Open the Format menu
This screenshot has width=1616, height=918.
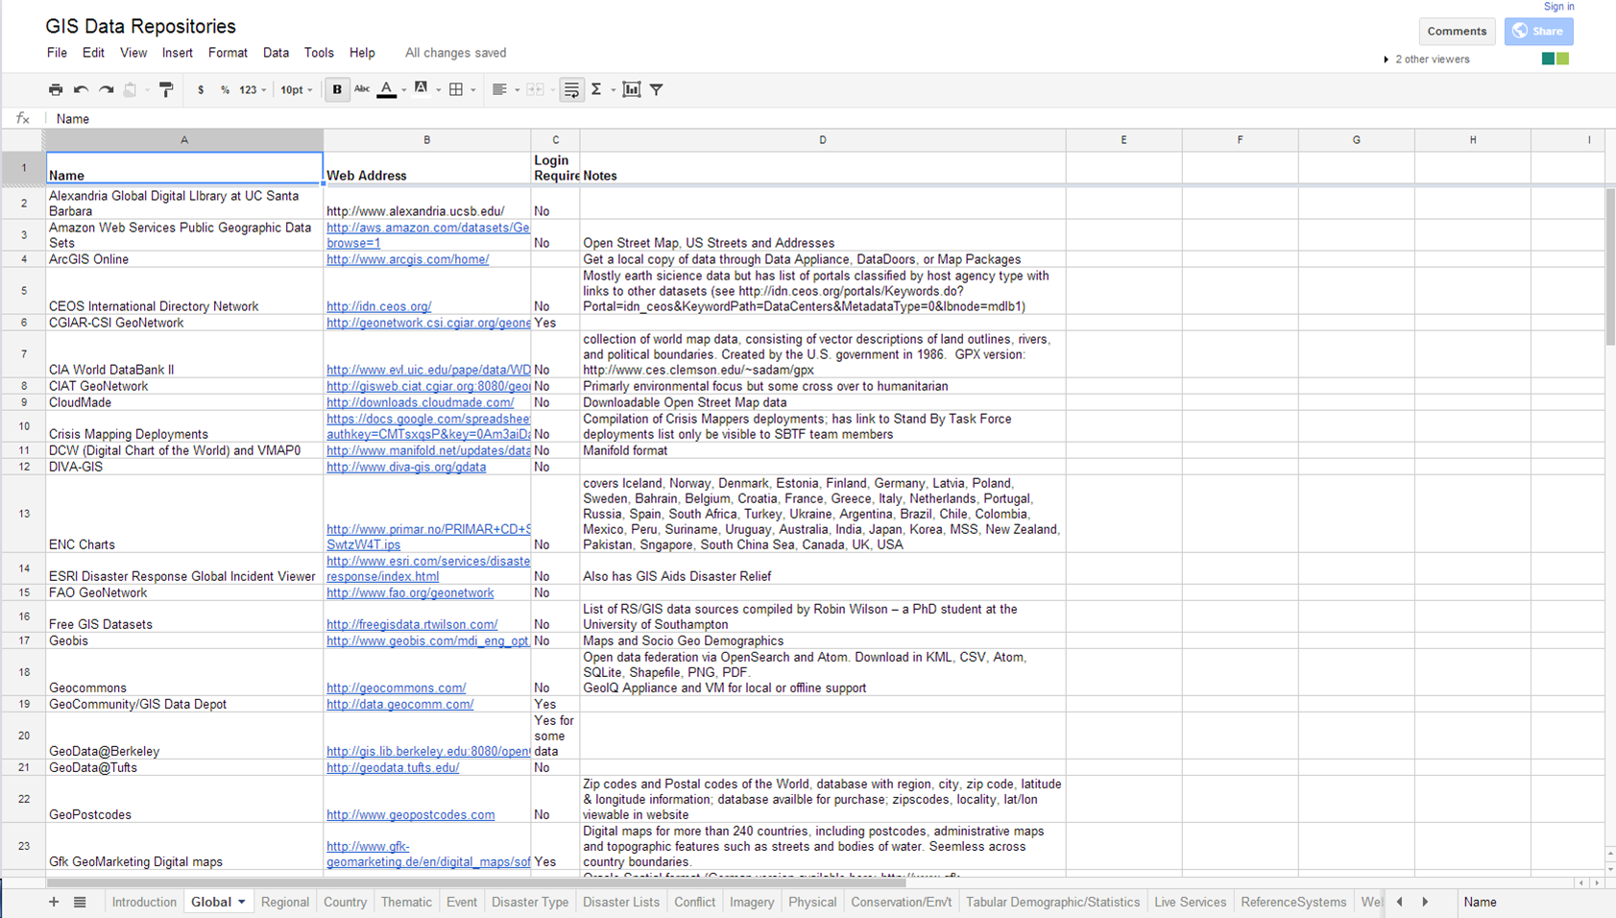(x=228, y=53)
